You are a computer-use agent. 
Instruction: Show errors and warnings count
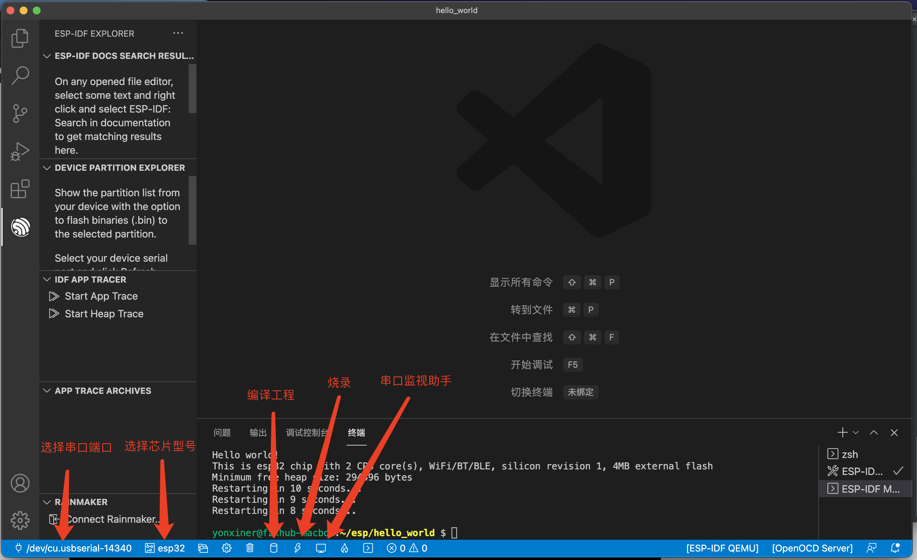click(x=407, y=548)
